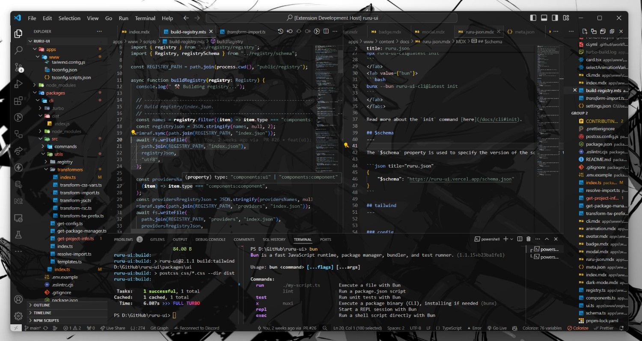Click the Explorer more actions ellipsis
The image size is (642, 341).
tap(99, 31)
